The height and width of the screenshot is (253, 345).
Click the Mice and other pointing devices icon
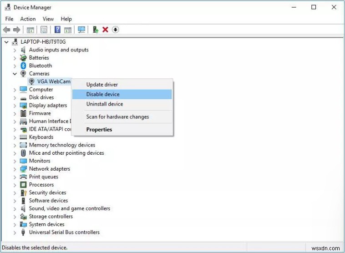[23, 153]
